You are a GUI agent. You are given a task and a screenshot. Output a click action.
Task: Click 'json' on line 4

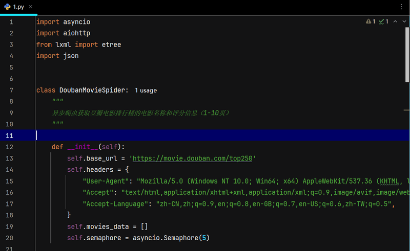click(x=71, y=56)
